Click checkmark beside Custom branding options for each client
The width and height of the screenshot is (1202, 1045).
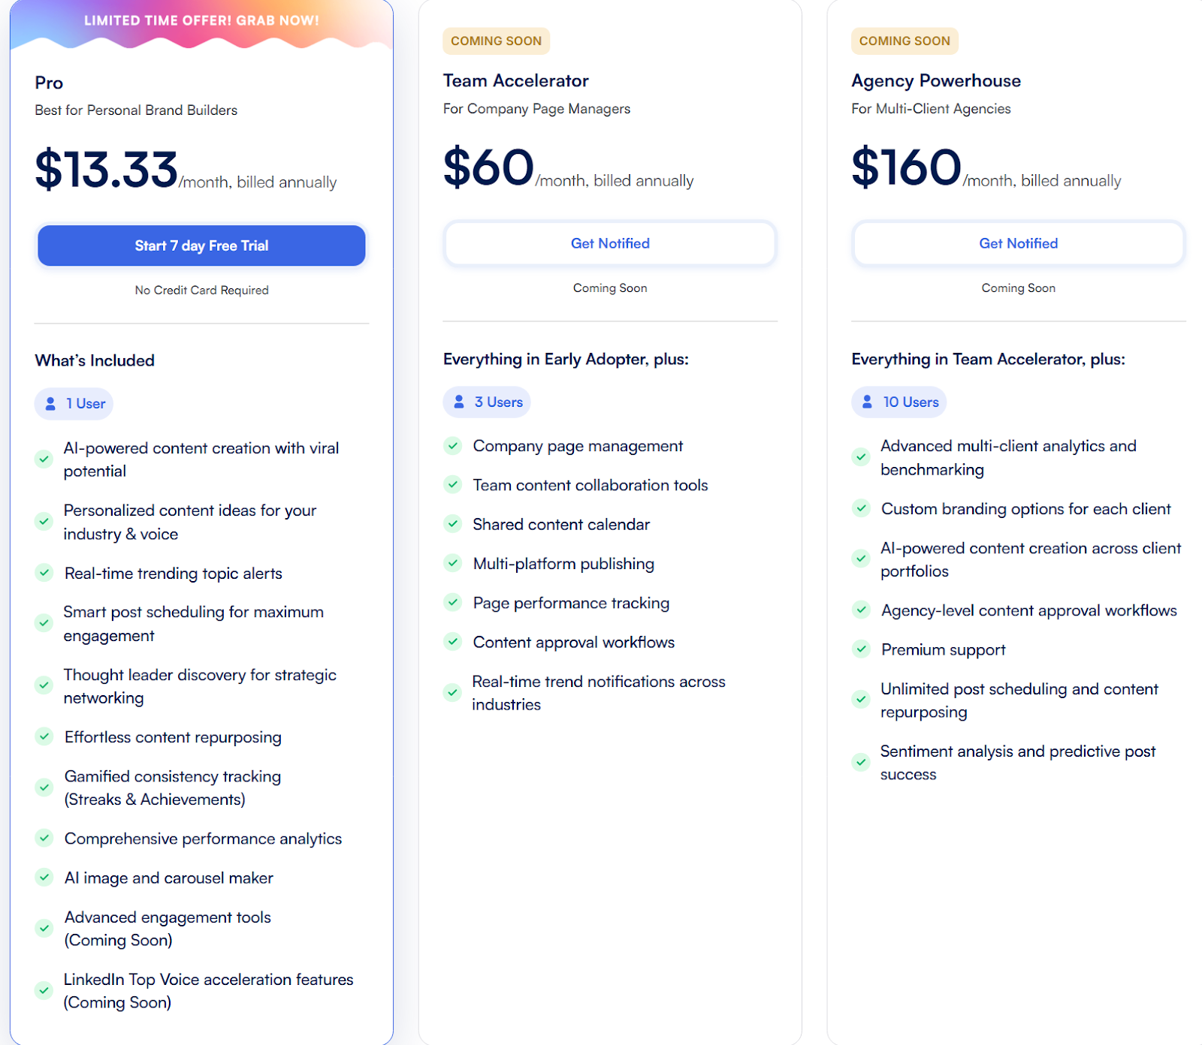pos(861,509)
